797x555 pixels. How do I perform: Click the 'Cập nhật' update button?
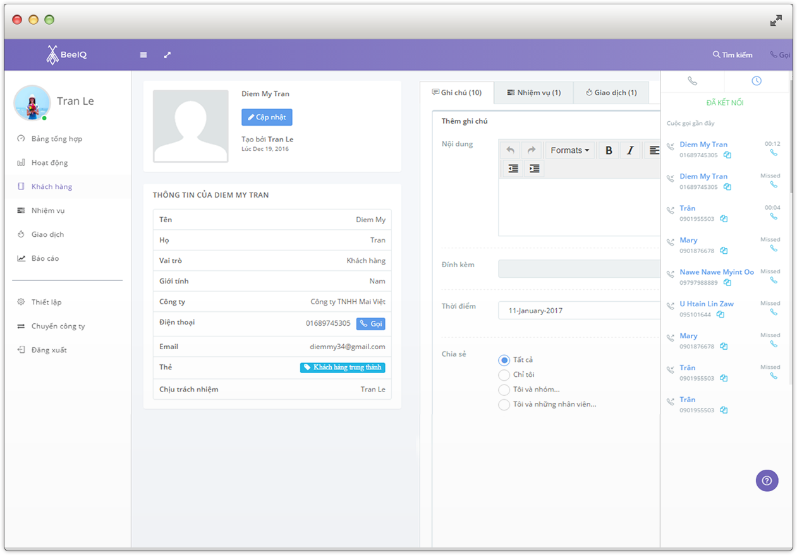(267, 117)
